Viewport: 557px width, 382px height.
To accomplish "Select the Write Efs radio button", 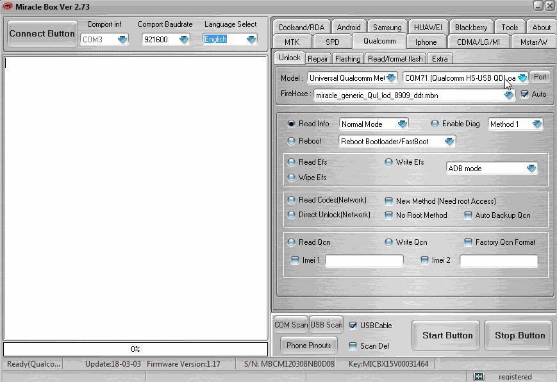I will click(388, 162).
